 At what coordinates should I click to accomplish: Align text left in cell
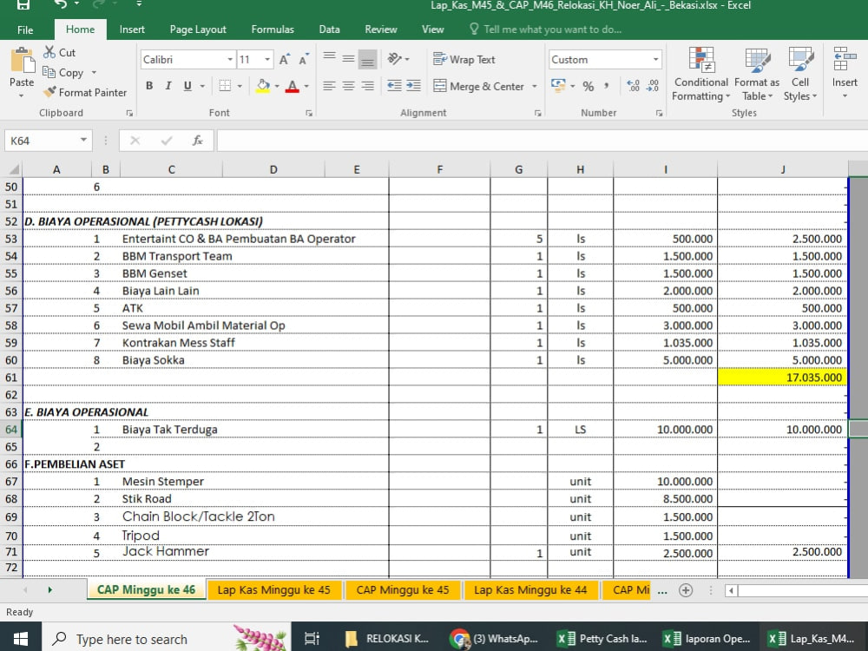click(x=329, y=86)
